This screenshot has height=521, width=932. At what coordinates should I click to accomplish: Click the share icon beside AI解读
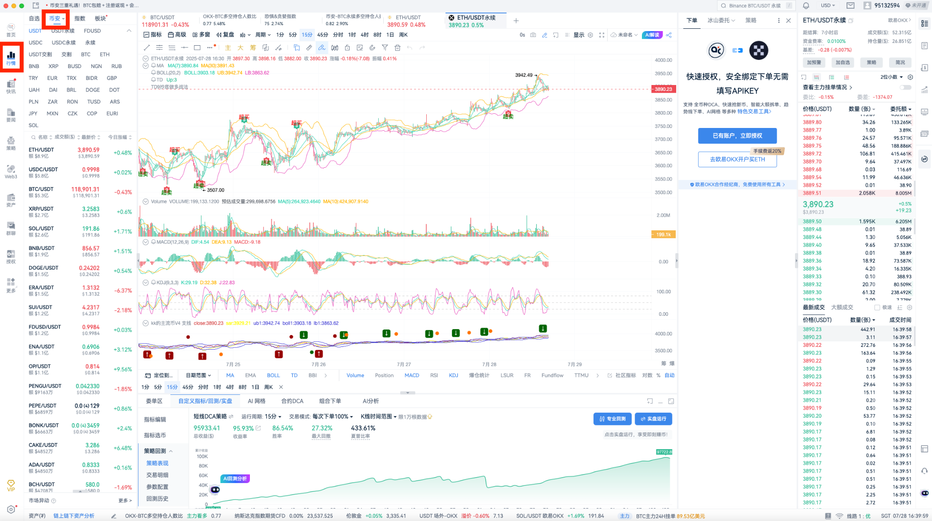click(x=669, y=35)
